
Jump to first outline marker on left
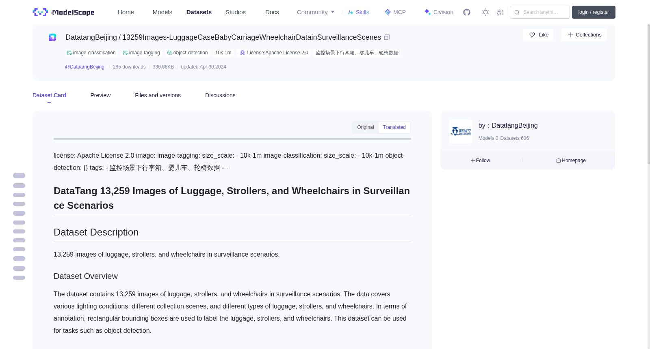[x=19, y=176]
